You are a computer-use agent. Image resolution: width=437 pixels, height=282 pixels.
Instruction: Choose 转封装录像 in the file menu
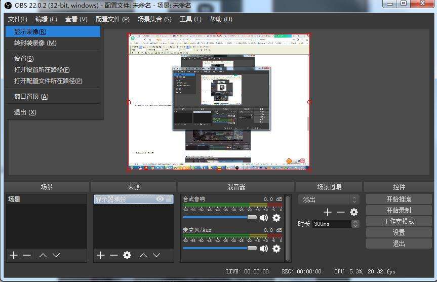[35, 43]
